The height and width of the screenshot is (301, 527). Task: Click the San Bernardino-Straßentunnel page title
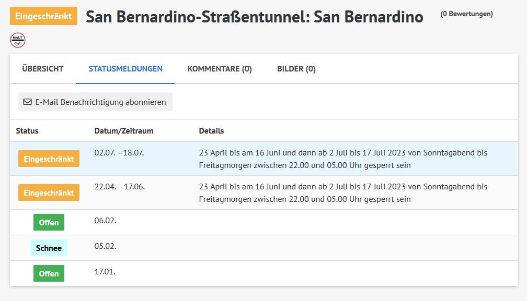[255, 16]
